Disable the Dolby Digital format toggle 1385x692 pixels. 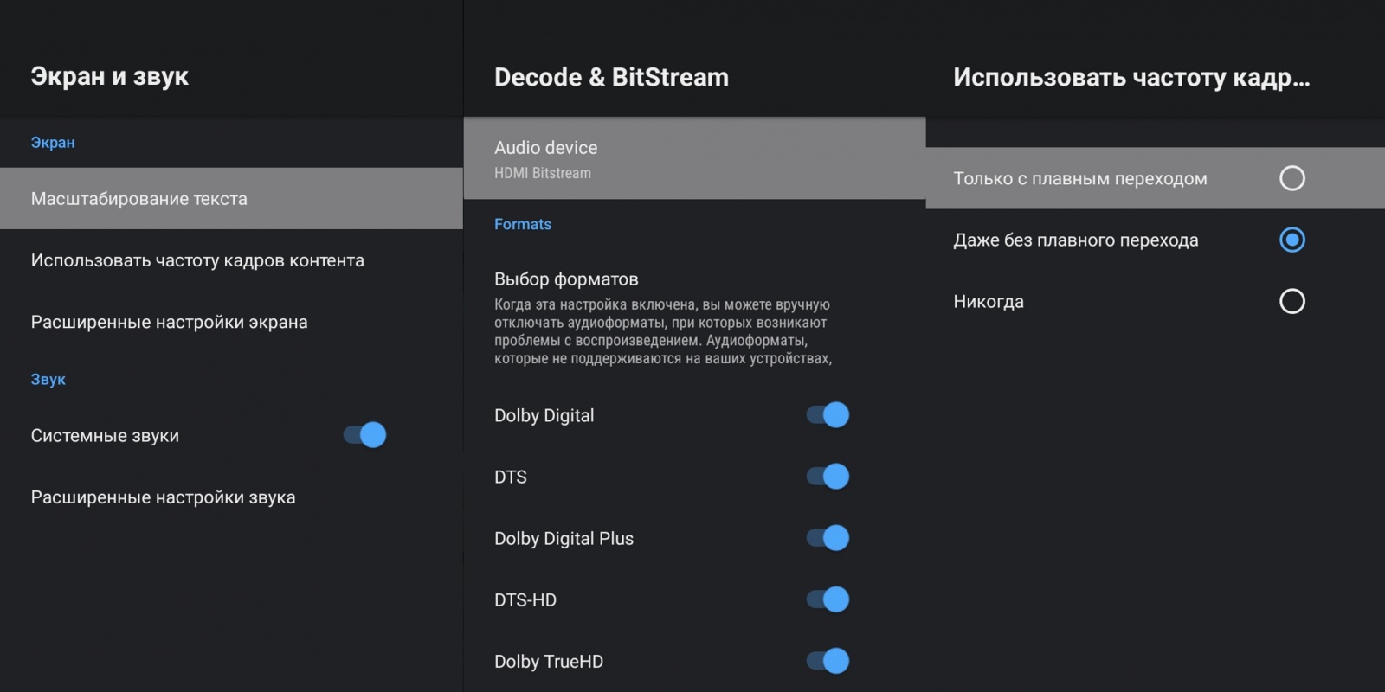click(828, 415)
